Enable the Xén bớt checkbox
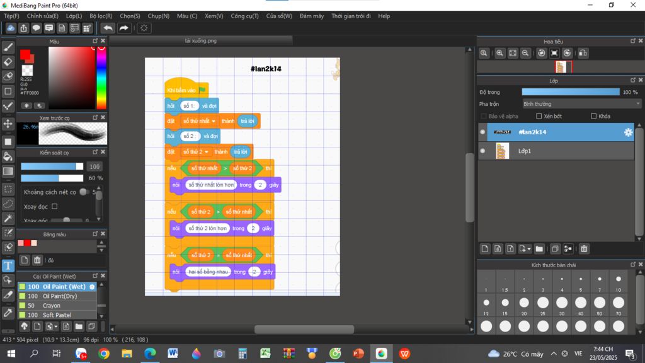Viewport: 645px width, 363px height. 539,116
